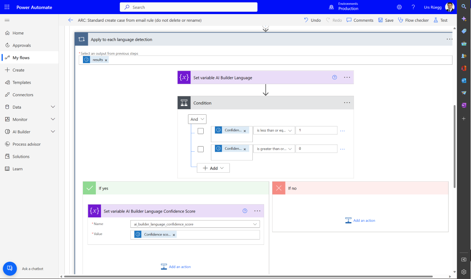Open Approvals in sidebar
Viewport: 471px width, 279px height.
pyautogui.click(x=29, y=45)
